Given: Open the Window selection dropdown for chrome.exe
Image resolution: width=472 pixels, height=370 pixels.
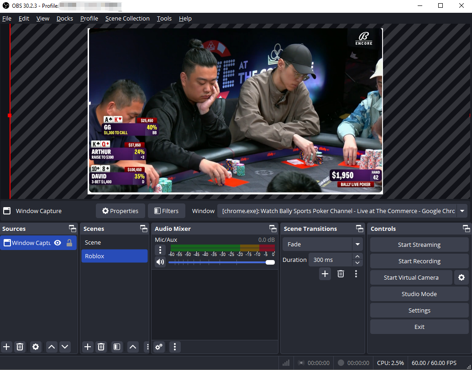Looking at the screenshot, I should [x=462, y=211].
